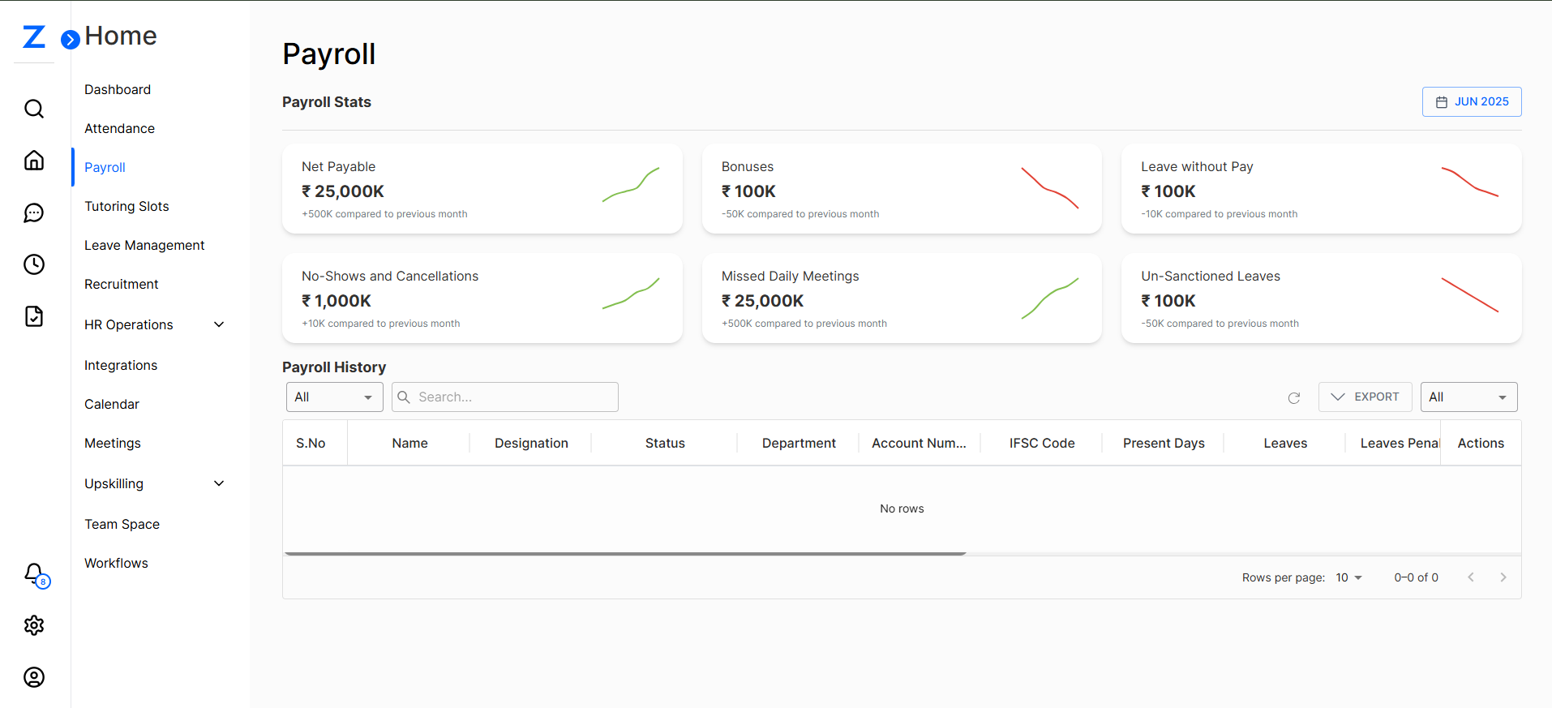Open Workflows in sidebar
The width and height of the screenshot is (1552, 708).
click(116, 563)
